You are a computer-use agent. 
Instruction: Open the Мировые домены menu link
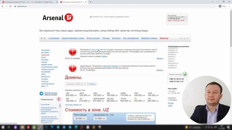coord(149,38)
